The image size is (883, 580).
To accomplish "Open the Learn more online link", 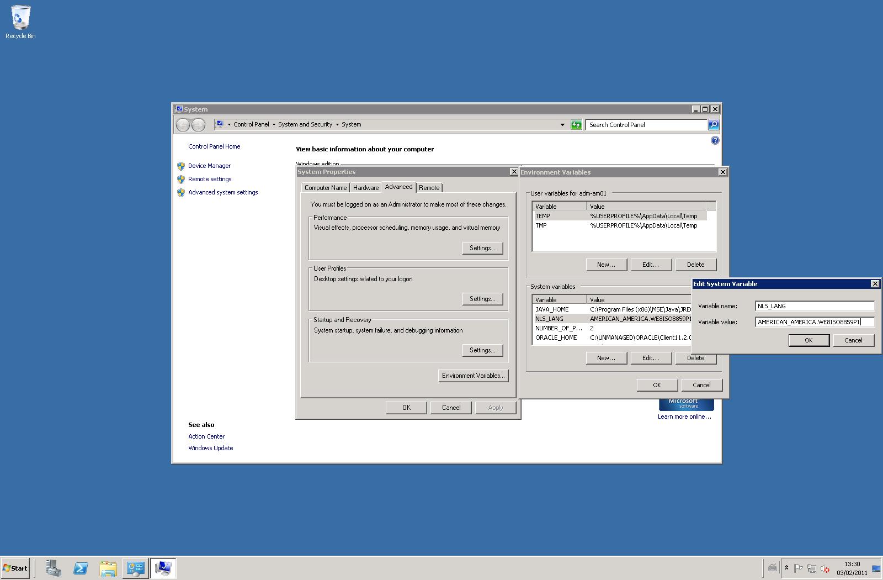I will click(x=684, y=416).
